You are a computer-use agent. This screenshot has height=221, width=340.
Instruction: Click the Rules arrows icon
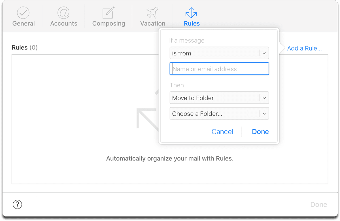(191, 13)
